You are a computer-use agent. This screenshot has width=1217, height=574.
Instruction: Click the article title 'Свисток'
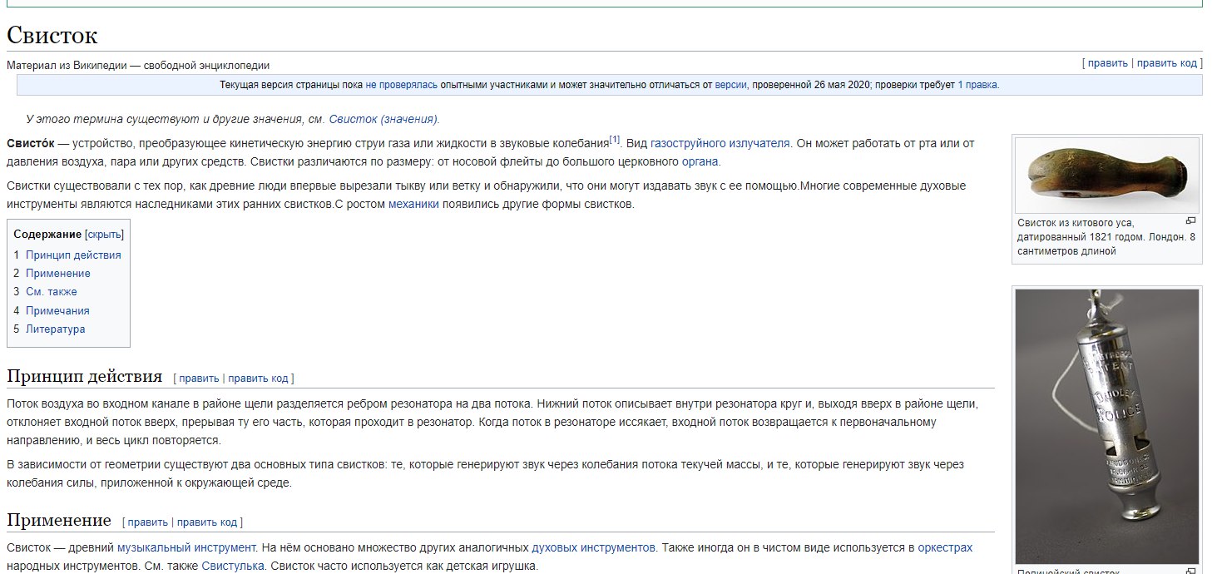[52, 35]
